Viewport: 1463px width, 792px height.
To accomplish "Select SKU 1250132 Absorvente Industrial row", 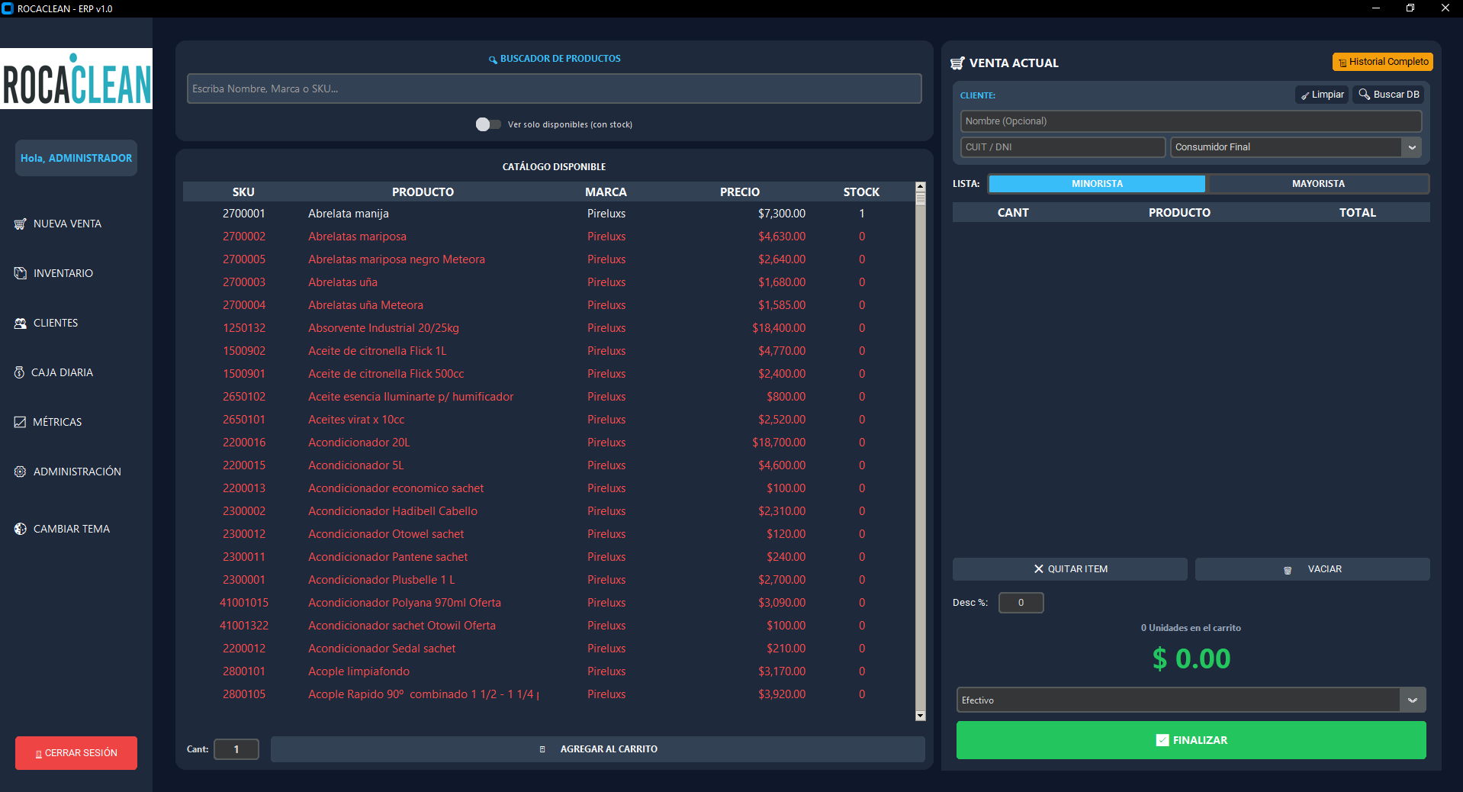I will [549, 328].
